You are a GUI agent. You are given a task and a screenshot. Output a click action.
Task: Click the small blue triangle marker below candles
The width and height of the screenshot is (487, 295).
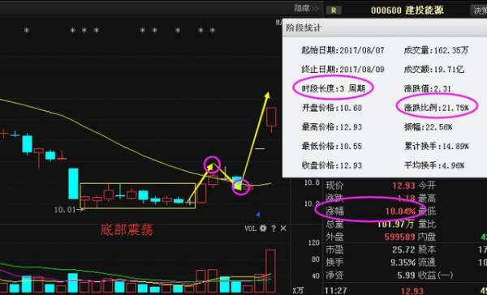(x=257, y=214)
